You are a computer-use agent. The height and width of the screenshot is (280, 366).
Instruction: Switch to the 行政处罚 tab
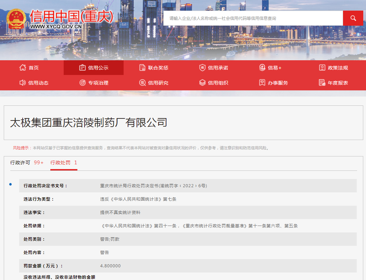pos(64,163)
